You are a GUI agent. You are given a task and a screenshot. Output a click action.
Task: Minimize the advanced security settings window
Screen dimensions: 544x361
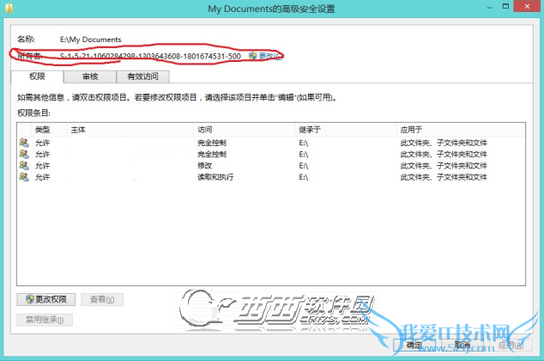click(x=490, y=7)
